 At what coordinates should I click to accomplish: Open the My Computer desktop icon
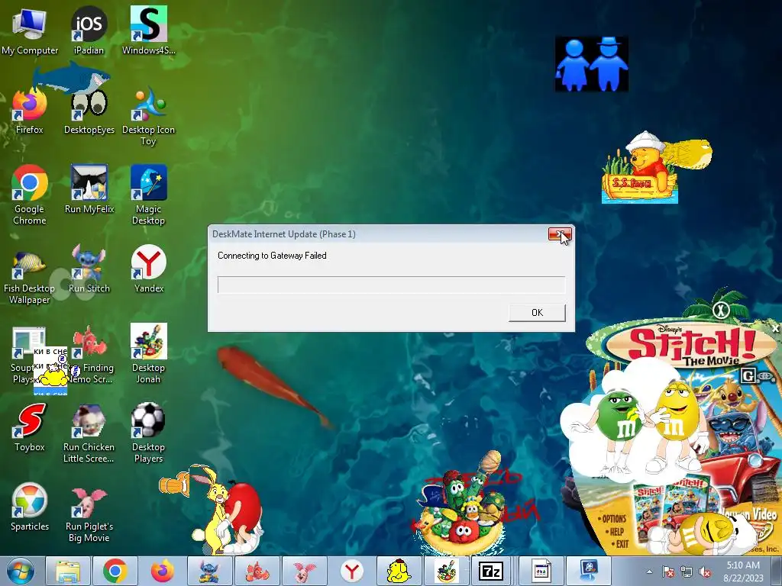pyautogui.click(x=30, y=30)
